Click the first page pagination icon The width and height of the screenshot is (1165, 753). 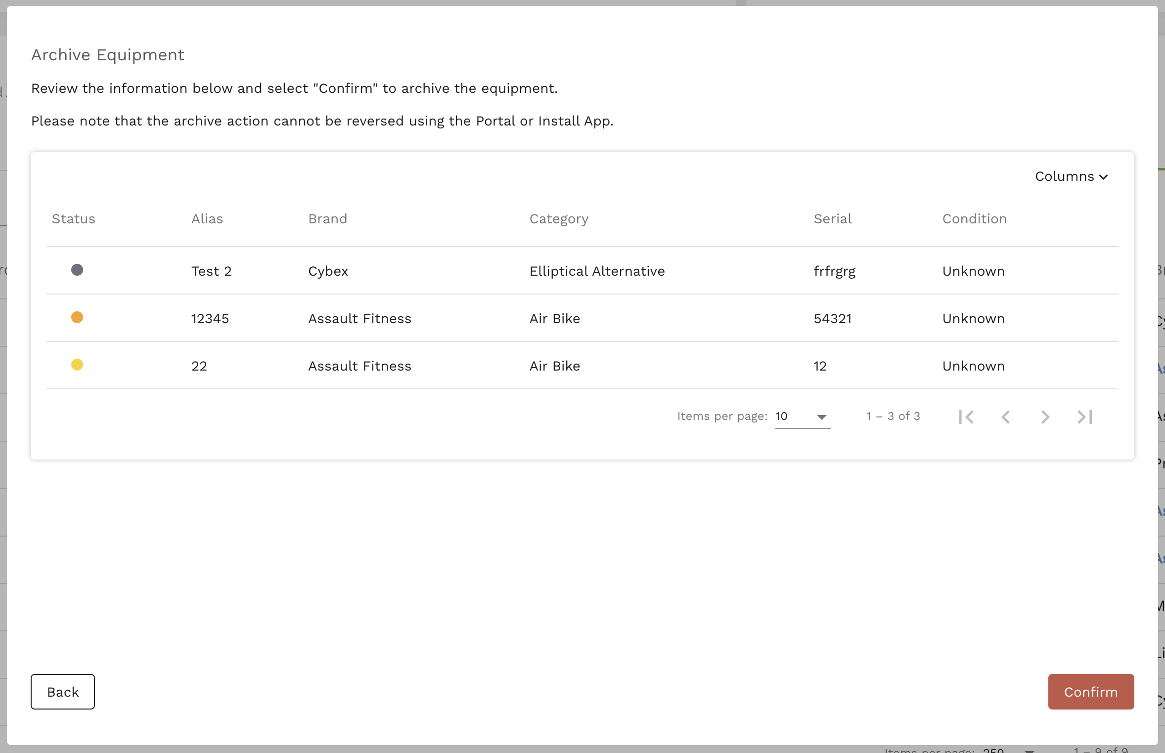[x=966, y=417]
